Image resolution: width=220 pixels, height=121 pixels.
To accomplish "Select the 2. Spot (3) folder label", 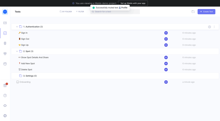I will [28, 51].
